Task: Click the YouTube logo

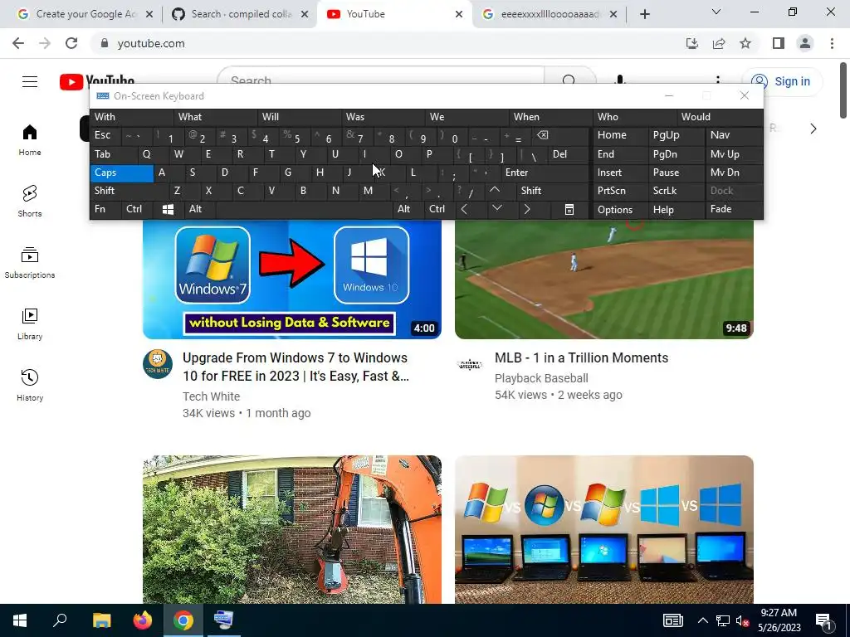Action: (97, 82)
